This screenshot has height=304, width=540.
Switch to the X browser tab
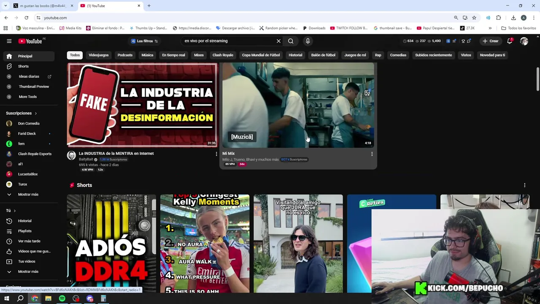tap(42, 6)
